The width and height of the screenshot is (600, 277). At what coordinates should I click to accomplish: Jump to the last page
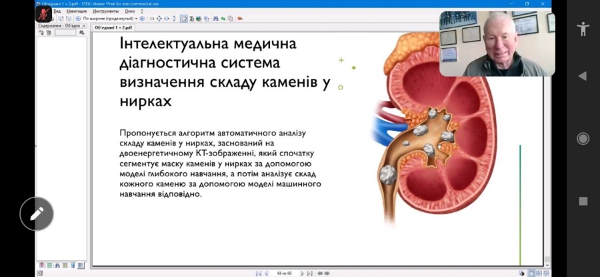(310, 273)
